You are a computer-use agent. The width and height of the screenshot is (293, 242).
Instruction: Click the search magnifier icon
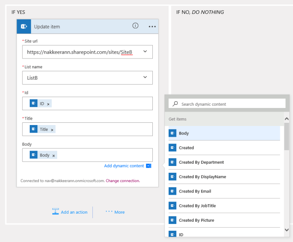[x=175, y=104]
